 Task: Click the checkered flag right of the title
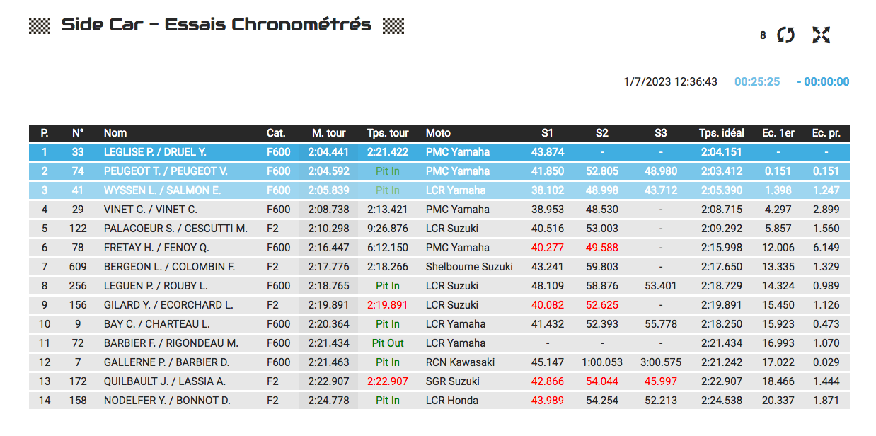(393, 25)
